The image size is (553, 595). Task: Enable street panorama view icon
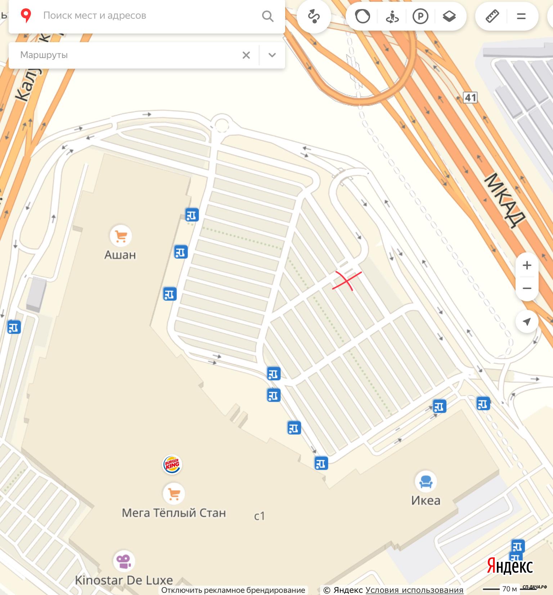[392, 16]
